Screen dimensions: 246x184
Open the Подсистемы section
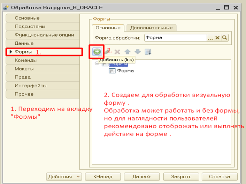pos(42,26)
